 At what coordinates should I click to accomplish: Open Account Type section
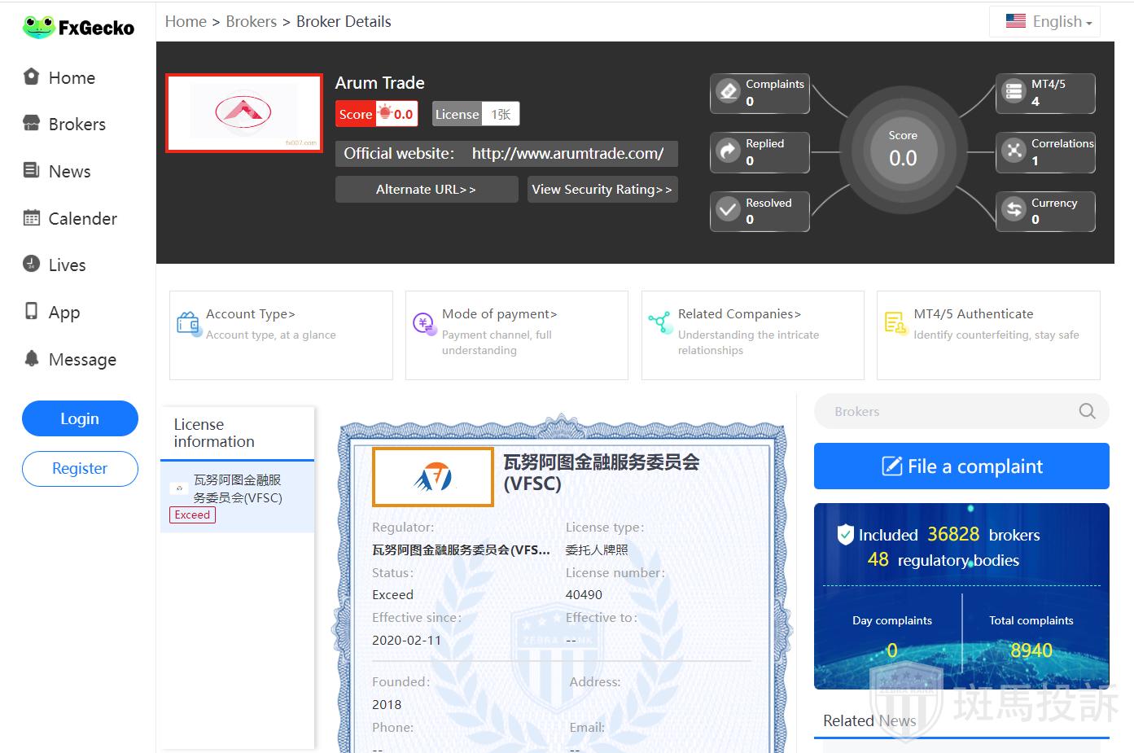coord(251,314)
